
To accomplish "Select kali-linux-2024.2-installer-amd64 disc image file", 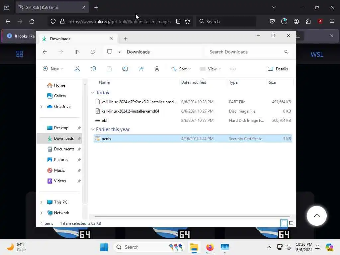I will click(x=193, y=111).
